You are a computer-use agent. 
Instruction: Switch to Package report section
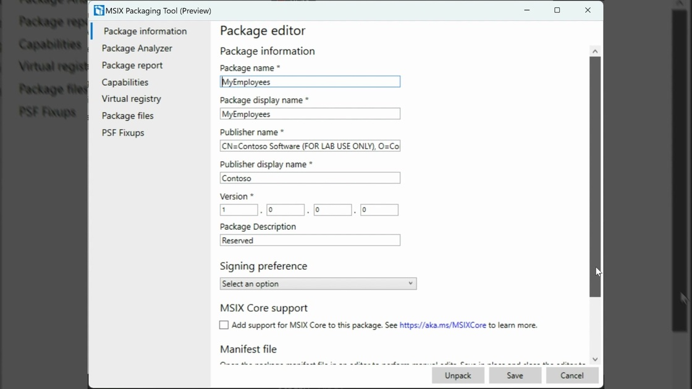click(x=132, y=65)
